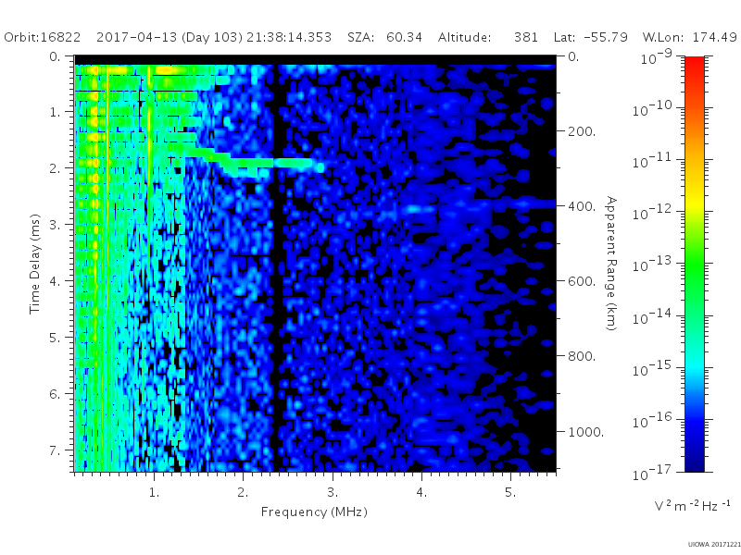The image size is (741, 555).
Task: Click the frequency tick label 3.
Action: tap(333, 493)
